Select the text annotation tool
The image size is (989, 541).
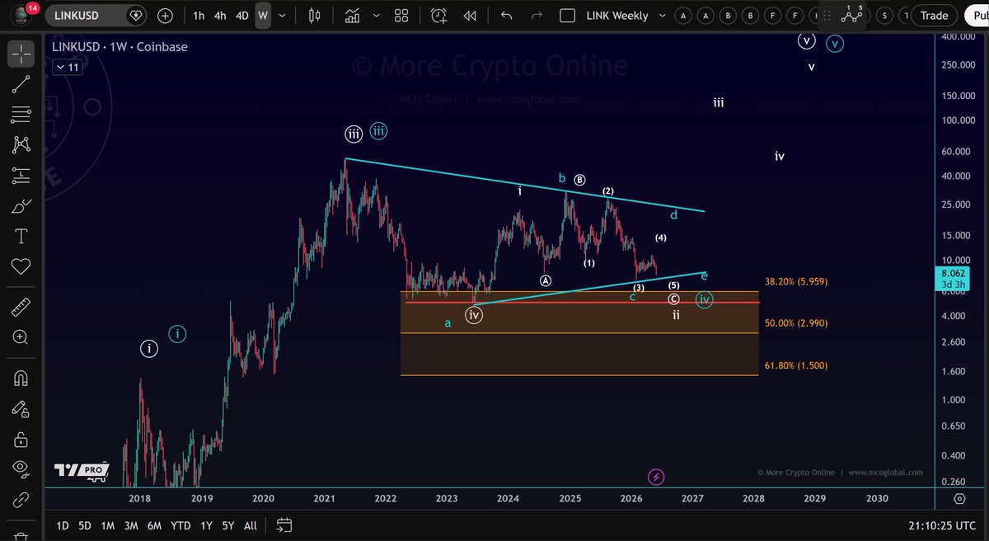tap(21, 237)
